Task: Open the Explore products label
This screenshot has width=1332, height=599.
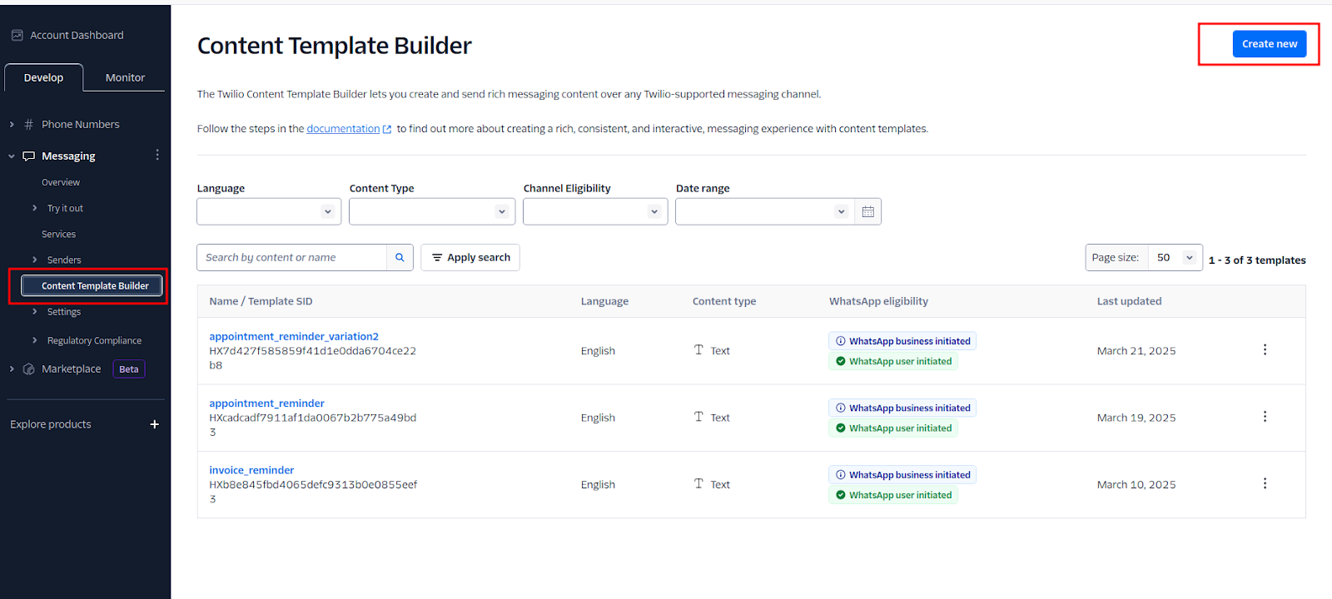Action: [x=51, y=424]
